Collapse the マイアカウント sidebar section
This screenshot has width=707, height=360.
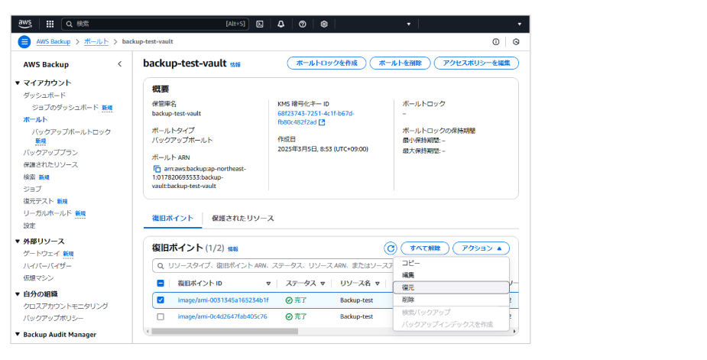pos(18,83)
